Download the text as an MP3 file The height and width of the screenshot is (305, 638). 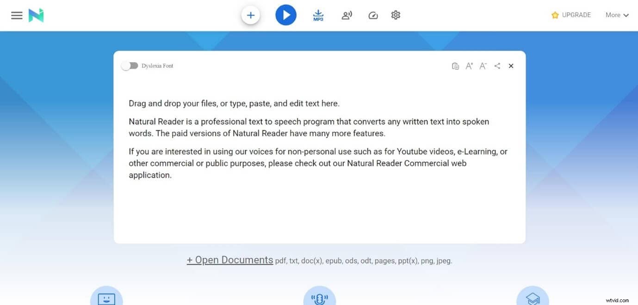click(318, 15)
